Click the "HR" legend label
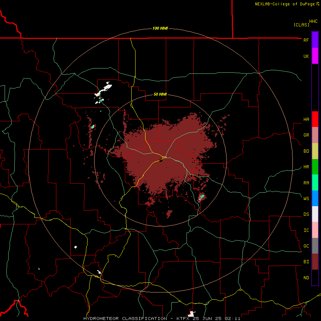Screen dimensions: 321x321 tap(306, 167)
